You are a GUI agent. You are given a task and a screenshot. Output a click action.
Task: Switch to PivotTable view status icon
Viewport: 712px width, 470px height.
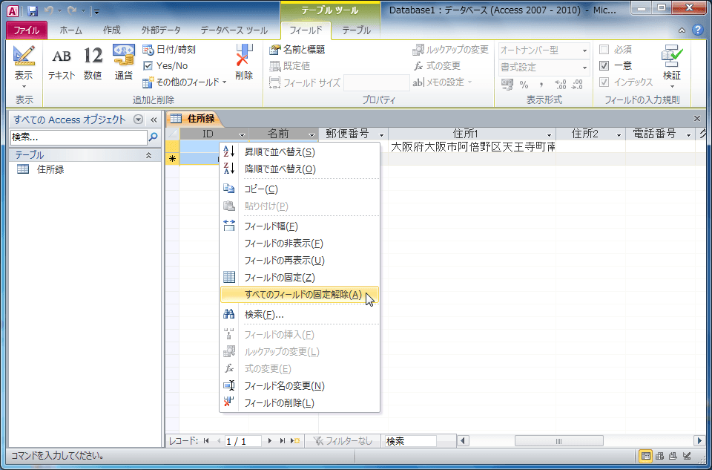point(659,455)
